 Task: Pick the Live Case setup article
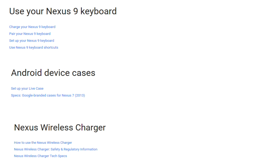tap(27, 89)
